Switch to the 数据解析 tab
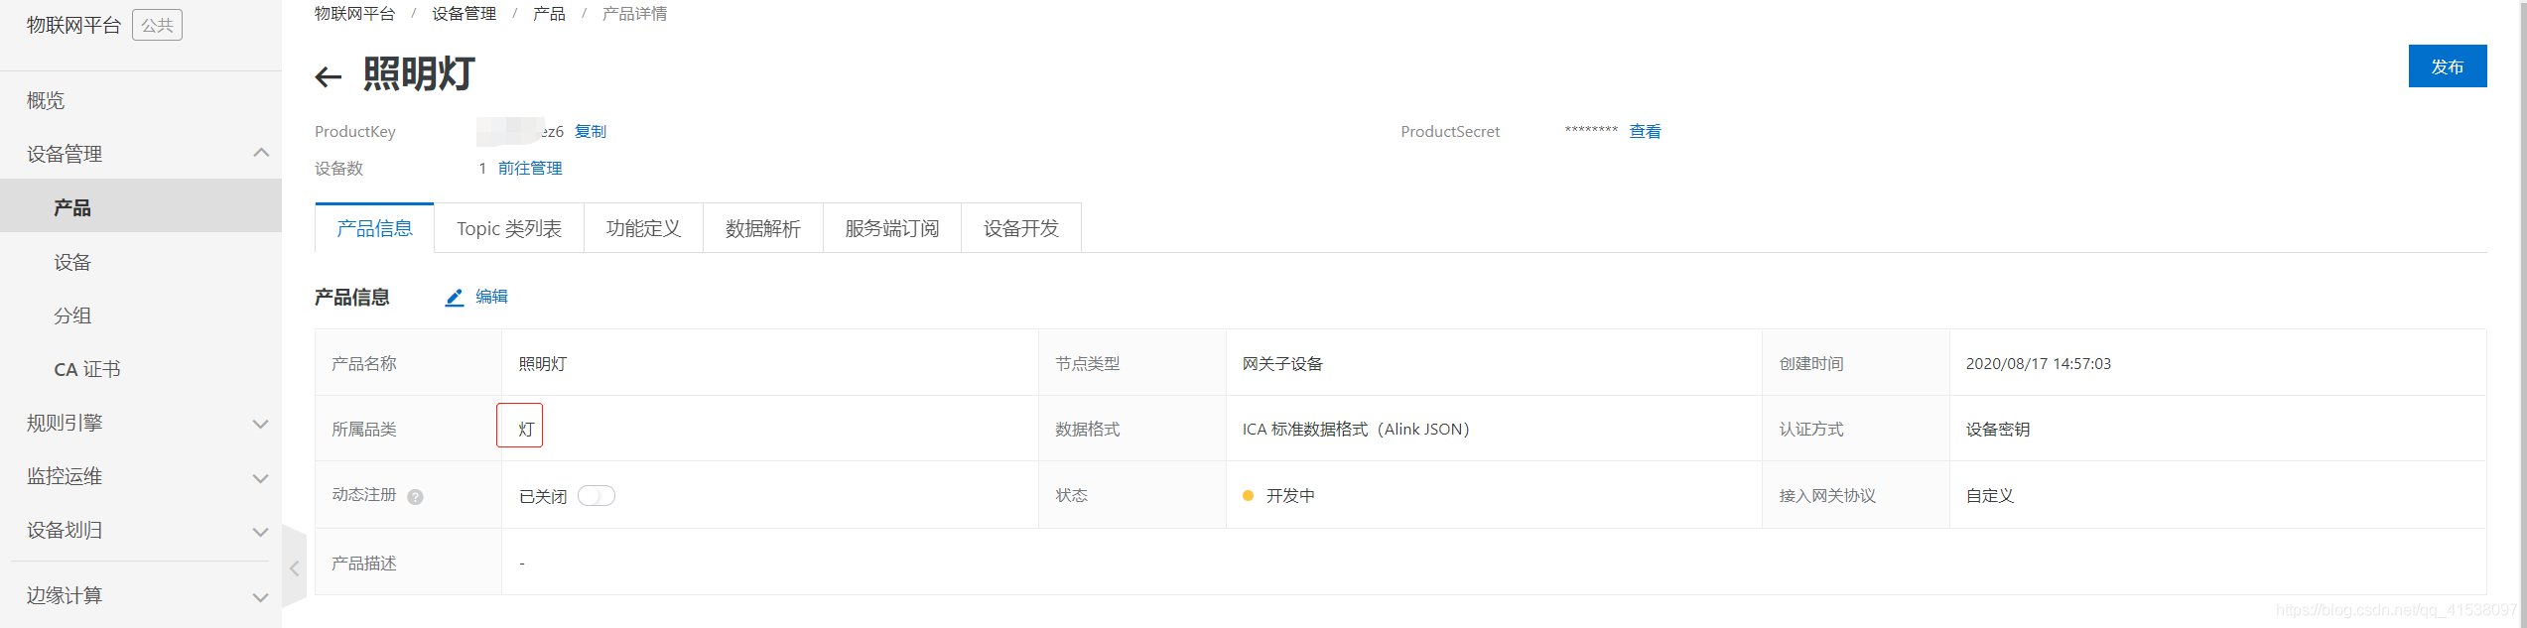The width and height of the screenshot is (2527, 628). coord(762,228)
